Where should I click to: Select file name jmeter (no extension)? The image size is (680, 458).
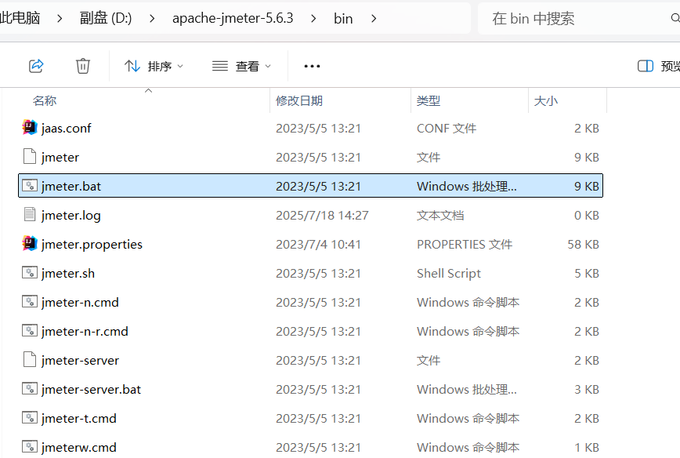point(60,157)
